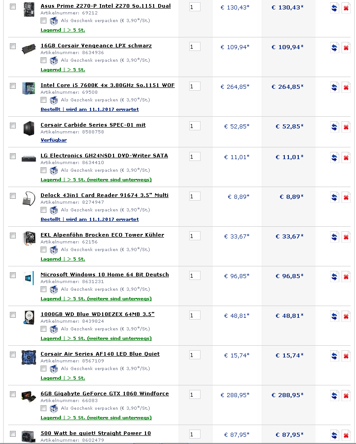This screenshot has width=356, height=444.
Task: Remove LG DVD-Writer with red X
Action: [346, 157]
